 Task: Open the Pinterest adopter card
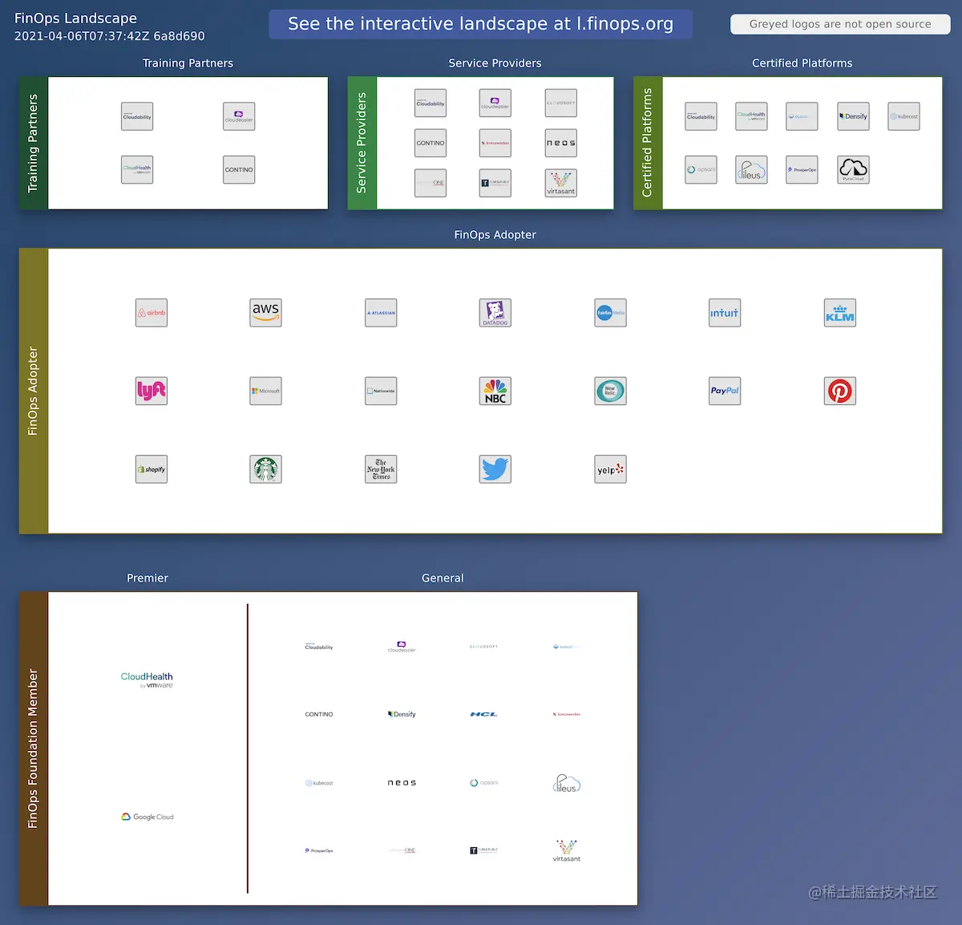point(840,391)
